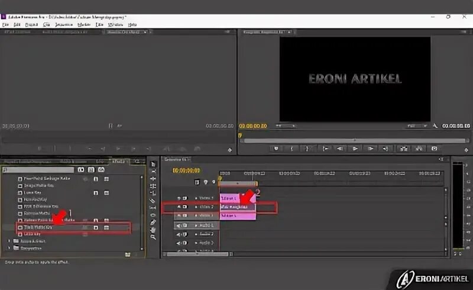Expand second-to-last folder in Effects panel

pyautogui.click(x=9, y=241)
